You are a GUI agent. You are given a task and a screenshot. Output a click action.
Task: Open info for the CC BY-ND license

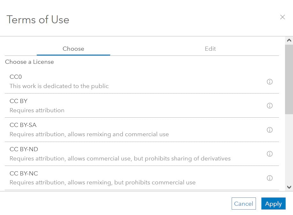pos(269,154)
